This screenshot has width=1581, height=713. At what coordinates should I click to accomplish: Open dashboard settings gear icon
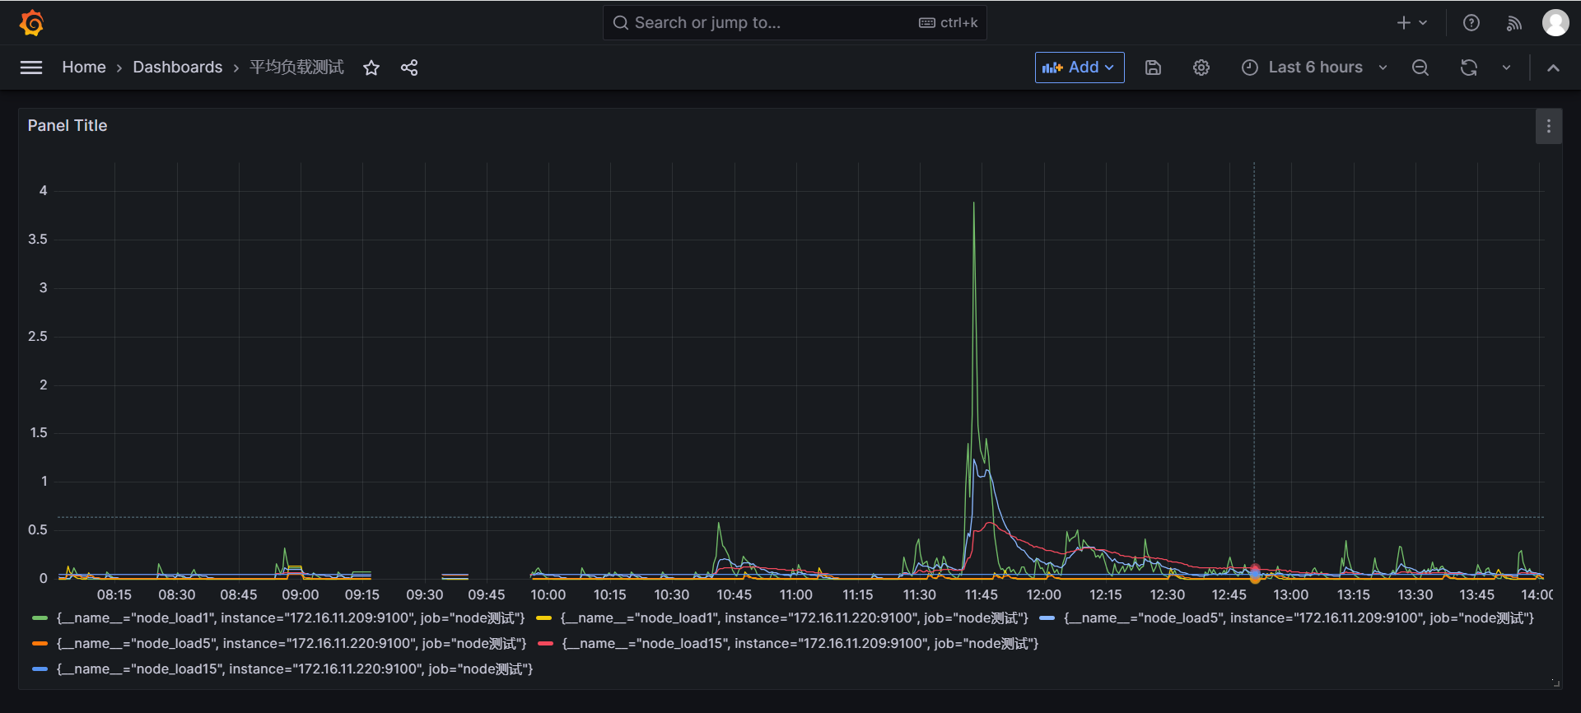1201,68
